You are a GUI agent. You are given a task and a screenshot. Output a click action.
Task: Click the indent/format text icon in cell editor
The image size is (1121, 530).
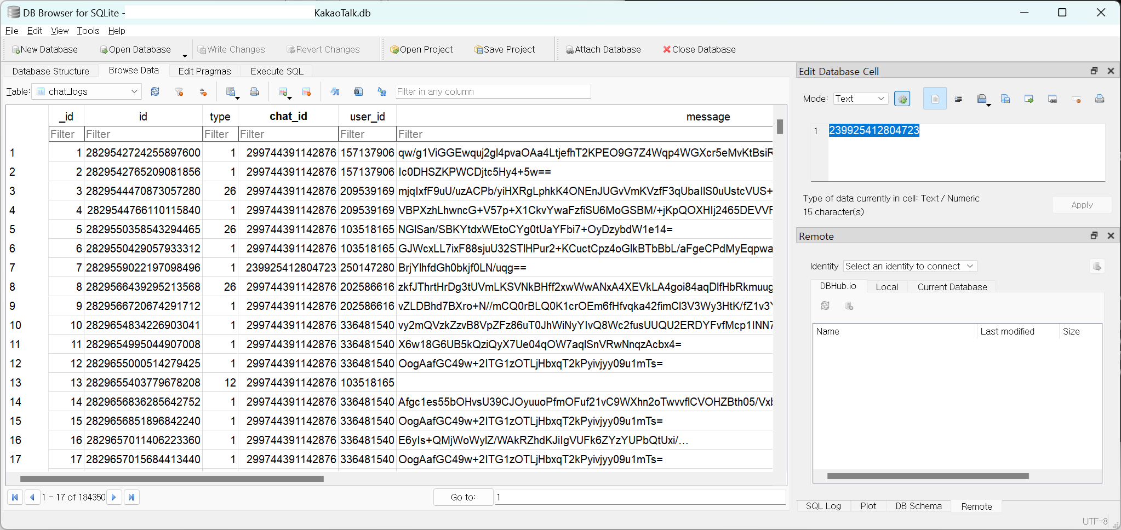click(958, 99)
